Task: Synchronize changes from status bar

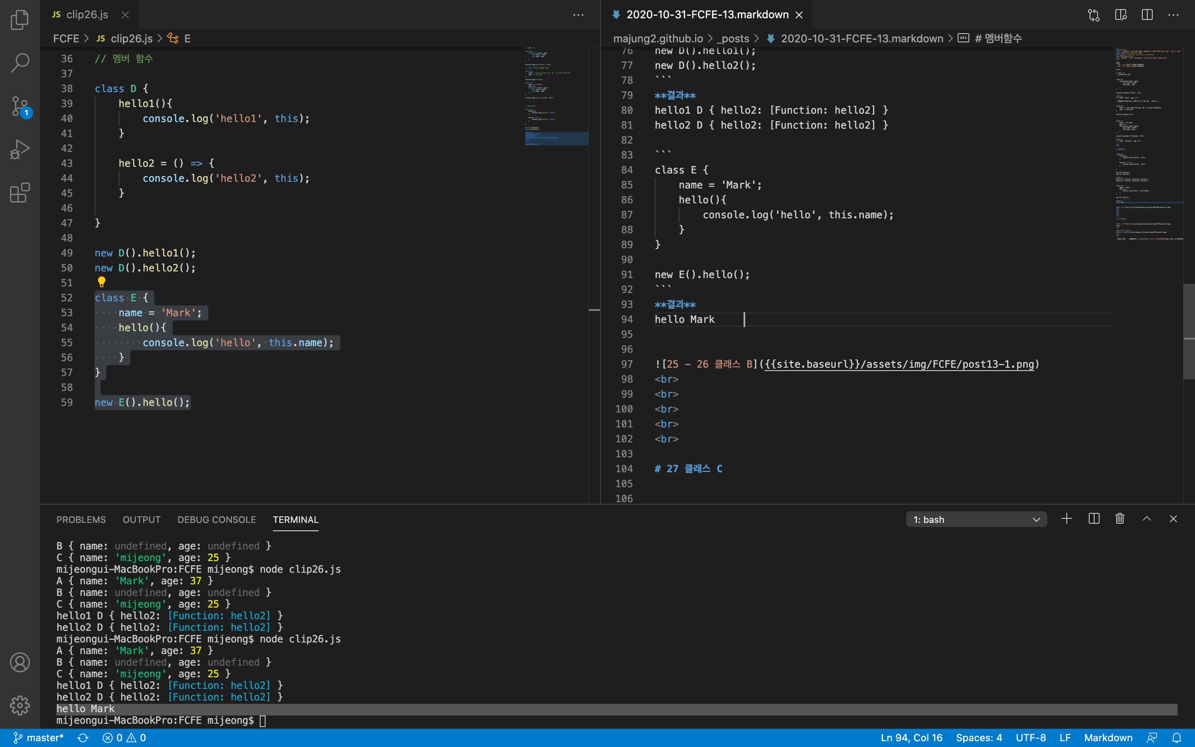Action: [83, 737]
